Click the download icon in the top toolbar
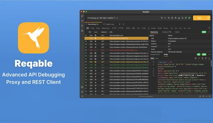This screenshot has height=123, width=213. [179, 18]
